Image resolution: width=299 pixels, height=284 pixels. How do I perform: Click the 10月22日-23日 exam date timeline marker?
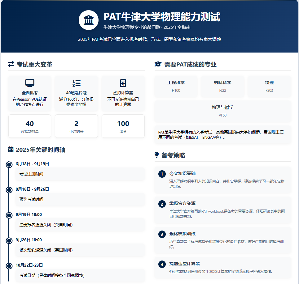tap(9, 266)
